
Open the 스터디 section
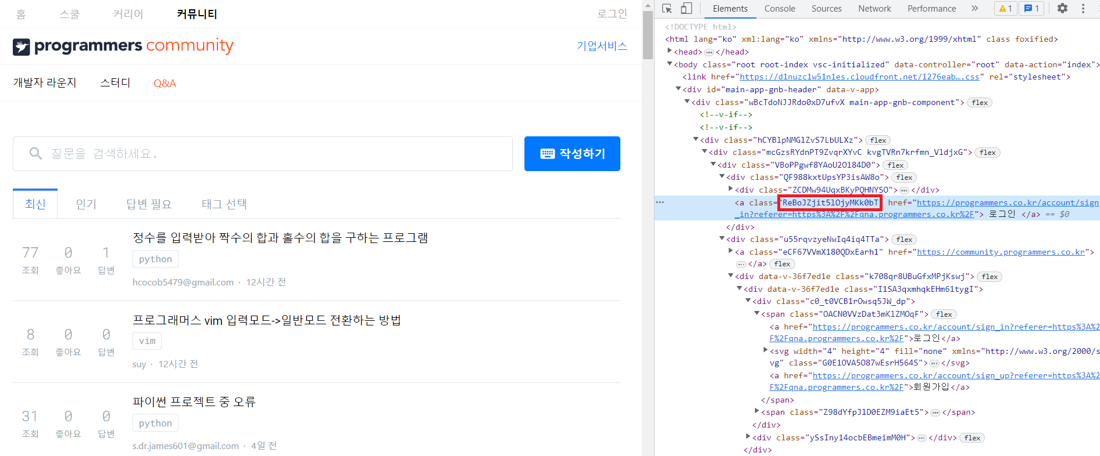(x=115, y=83)
